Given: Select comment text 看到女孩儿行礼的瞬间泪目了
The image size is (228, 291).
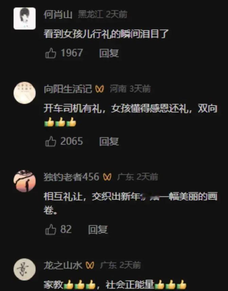Looking at the screenshot, I should pos(106,34).
